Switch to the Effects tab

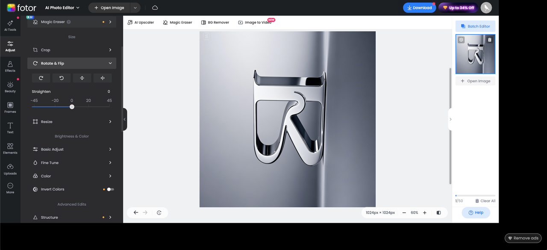coord(10,66)
